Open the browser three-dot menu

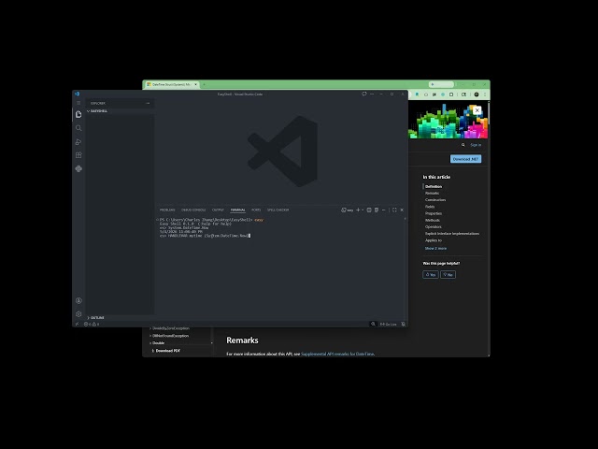coord(485,94)
